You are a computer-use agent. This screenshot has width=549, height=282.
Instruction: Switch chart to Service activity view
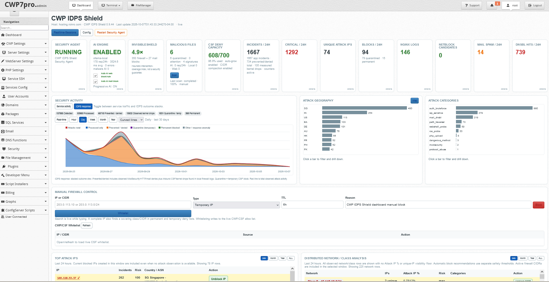coord(64,106)
